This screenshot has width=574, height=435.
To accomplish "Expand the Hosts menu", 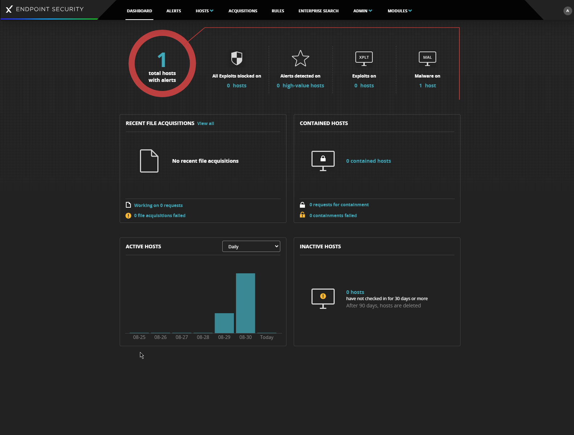I will (x=204, y=11).
